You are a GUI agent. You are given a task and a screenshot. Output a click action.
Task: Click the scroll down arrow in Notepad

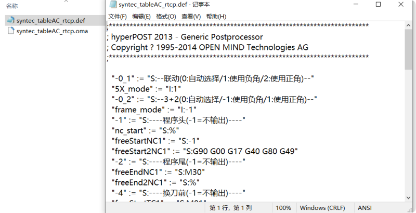click(x=408, y=197)
